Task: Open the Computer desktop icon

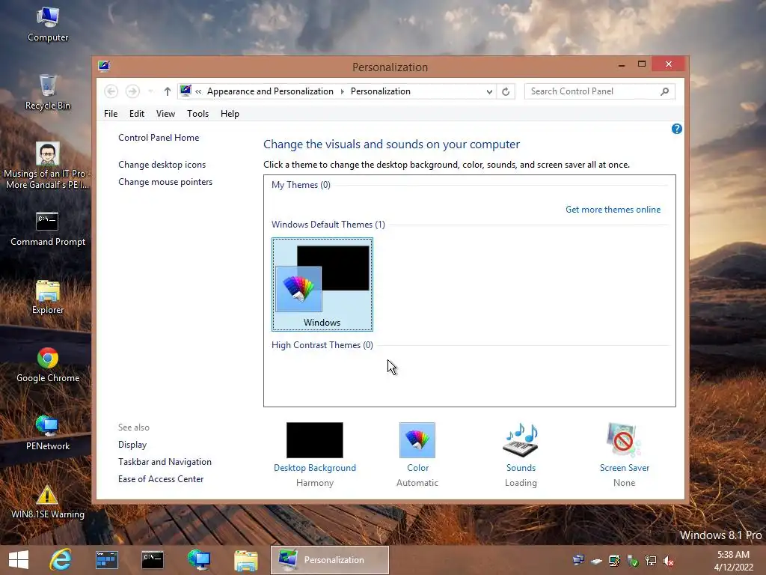Action: [48, 25]
